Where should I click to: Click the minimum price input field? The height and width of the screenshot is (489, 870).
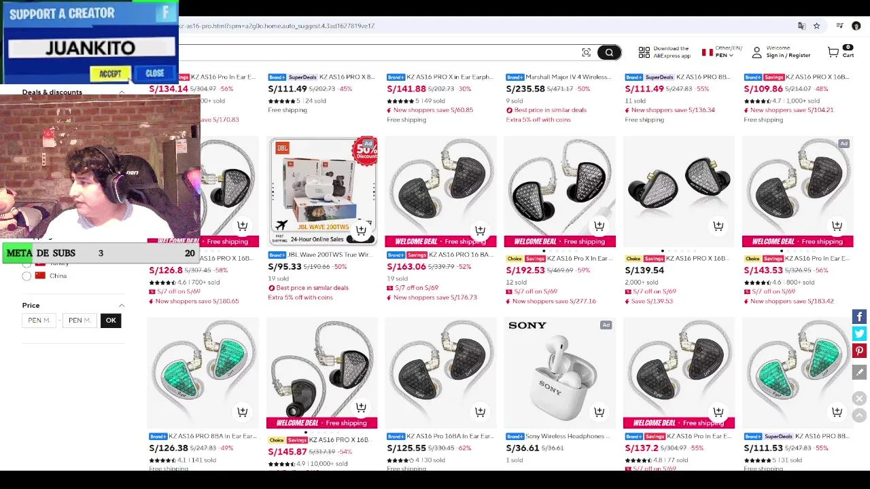coord(39,321)
